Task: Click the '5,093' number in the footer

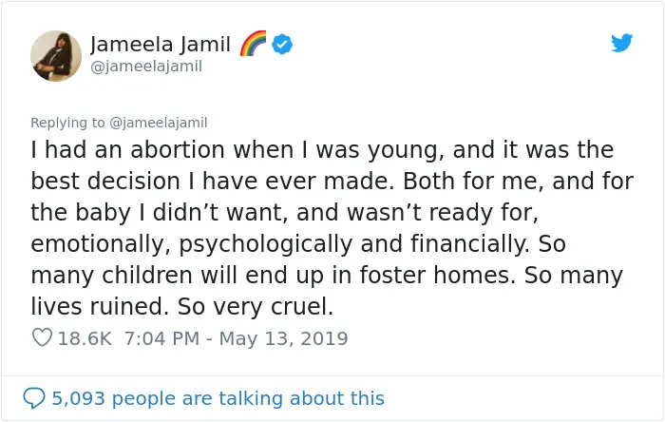Action: (x=79, y=398)
